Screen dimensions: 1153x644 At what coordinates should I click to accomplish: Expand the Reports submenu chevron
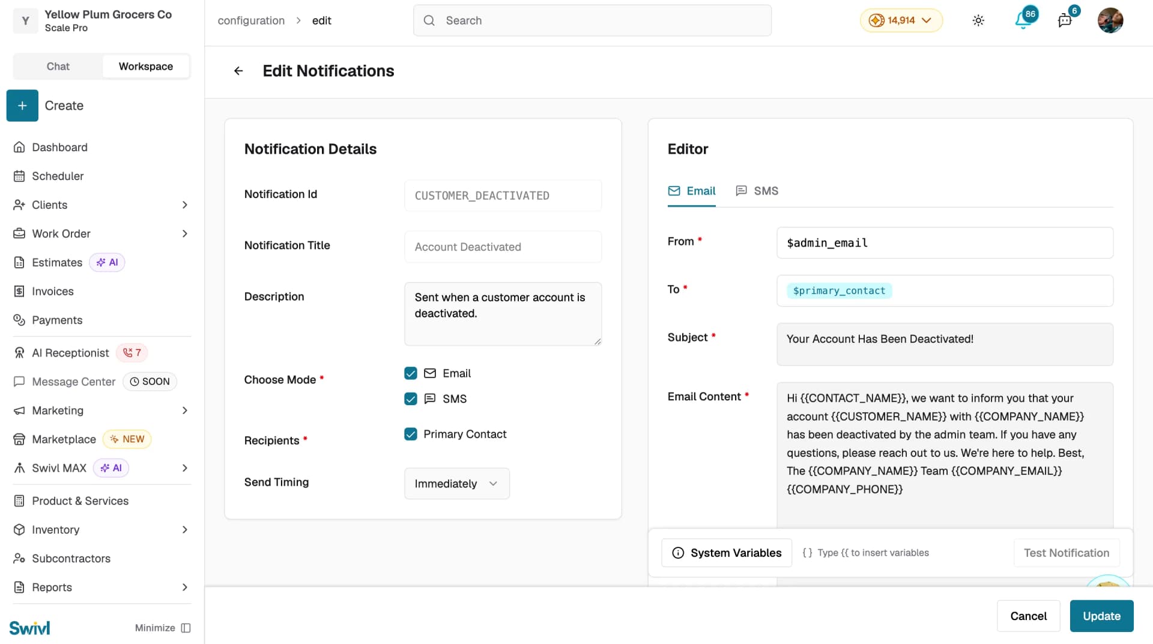[185, 587]
